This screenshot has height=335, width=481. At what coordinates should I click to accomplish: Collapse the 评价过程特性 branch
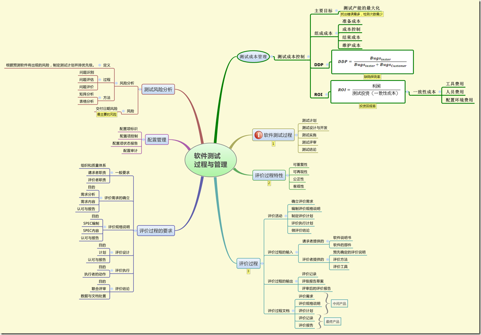pos(287,175)
